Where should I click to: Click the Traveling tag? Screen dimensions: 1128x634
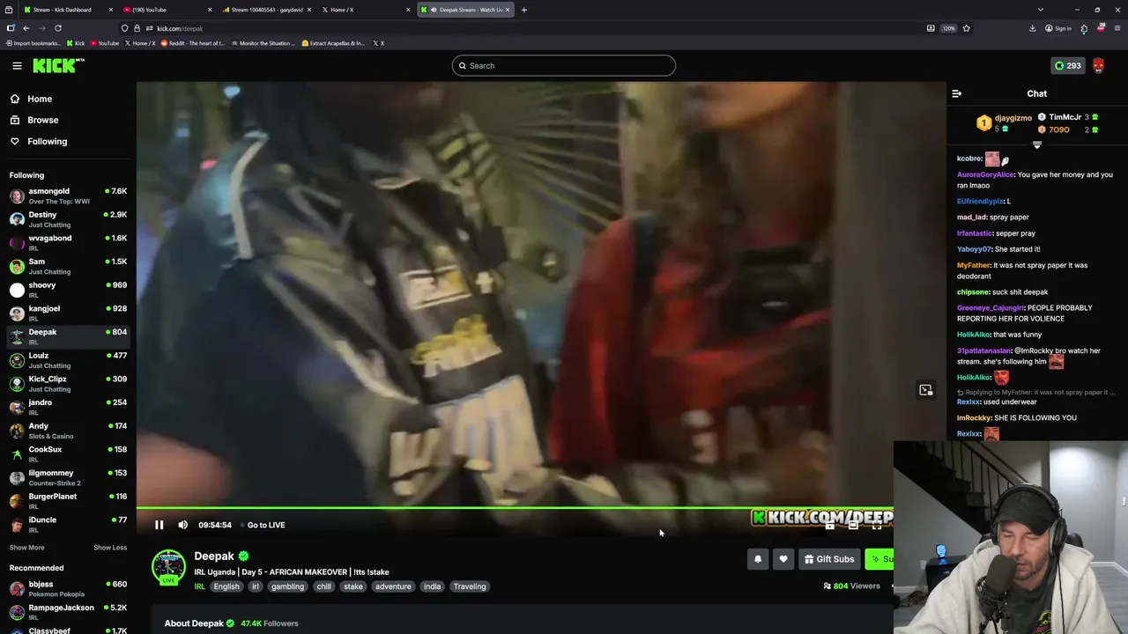pos(470,586)
